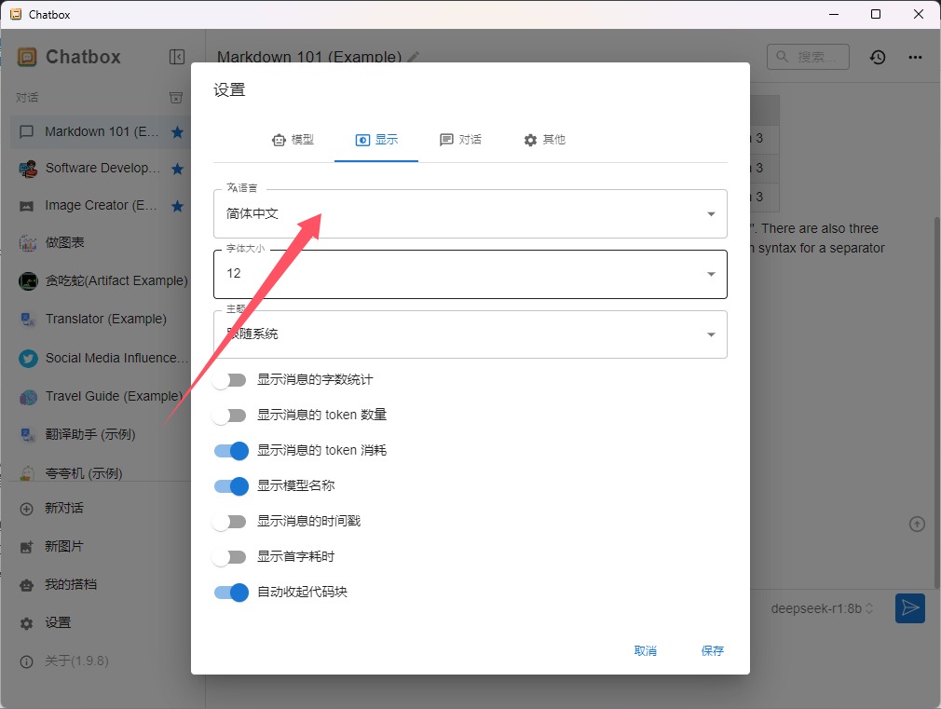The height and width of the screenshot is (709, 941).
Task: Click the blue send message icon
Action: (909, 608)
